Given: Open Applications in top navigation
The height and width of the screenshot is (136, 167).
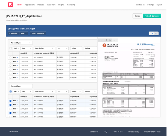Looking at the screenshot, I should pos(30,5).
